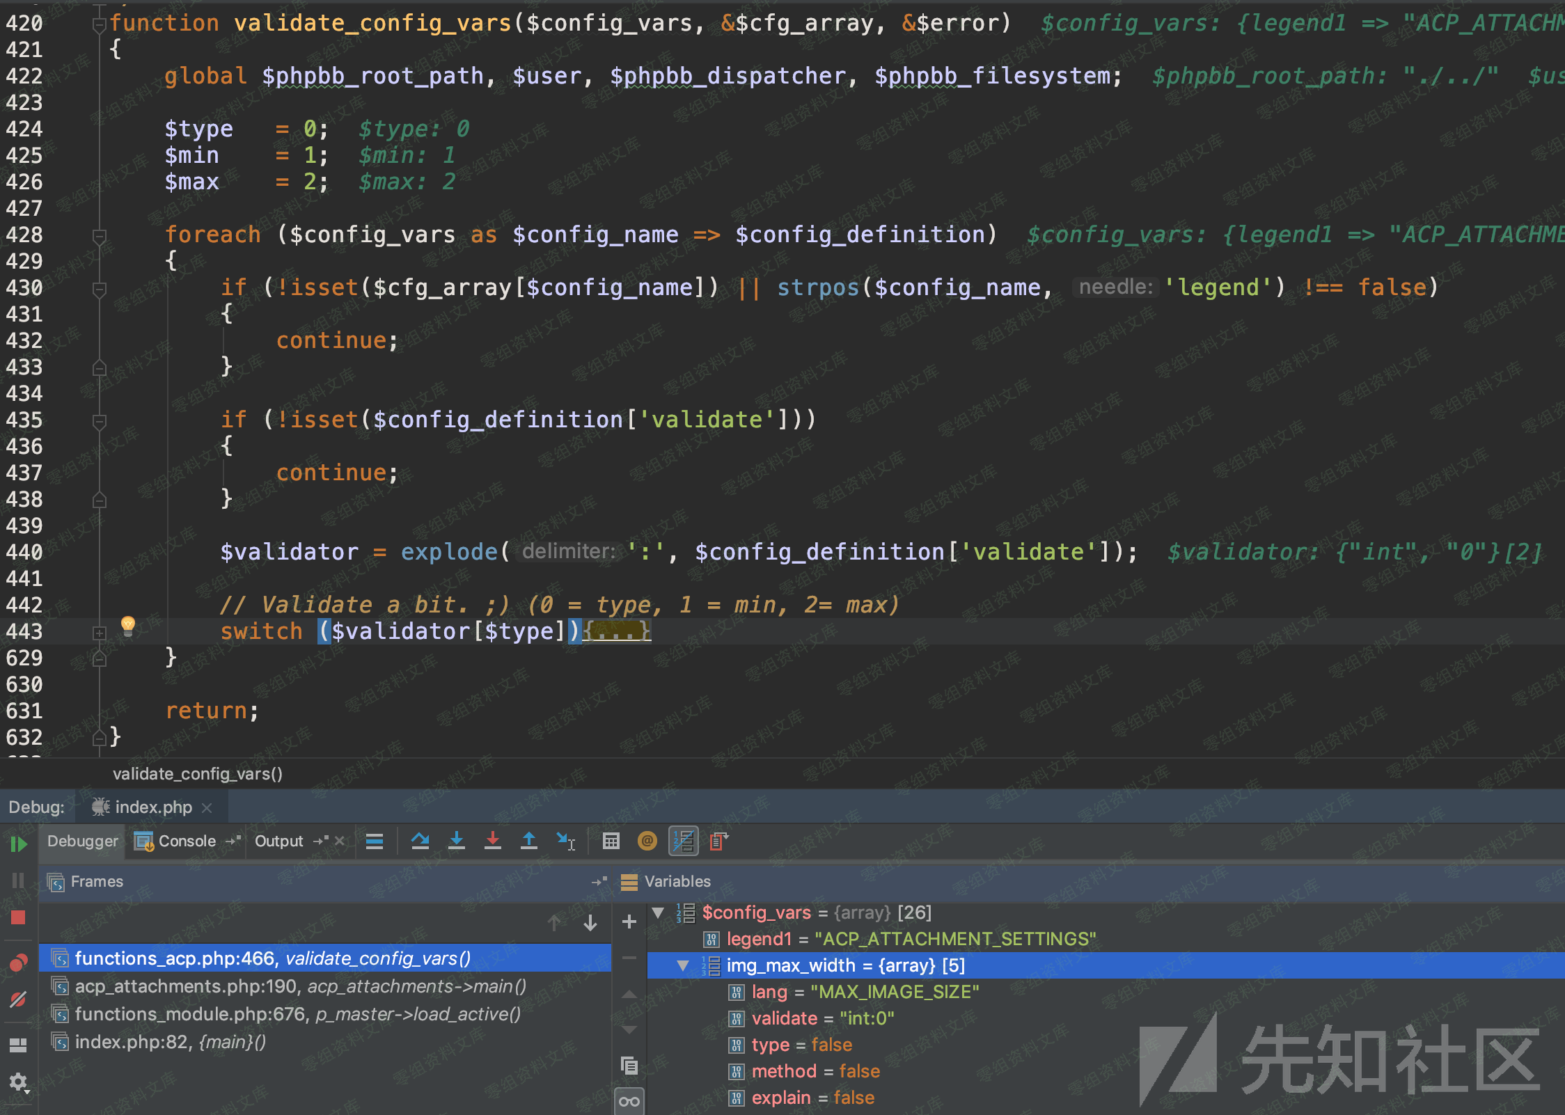
Task: Add new watch with plus icon
Action: coord(629,922)
